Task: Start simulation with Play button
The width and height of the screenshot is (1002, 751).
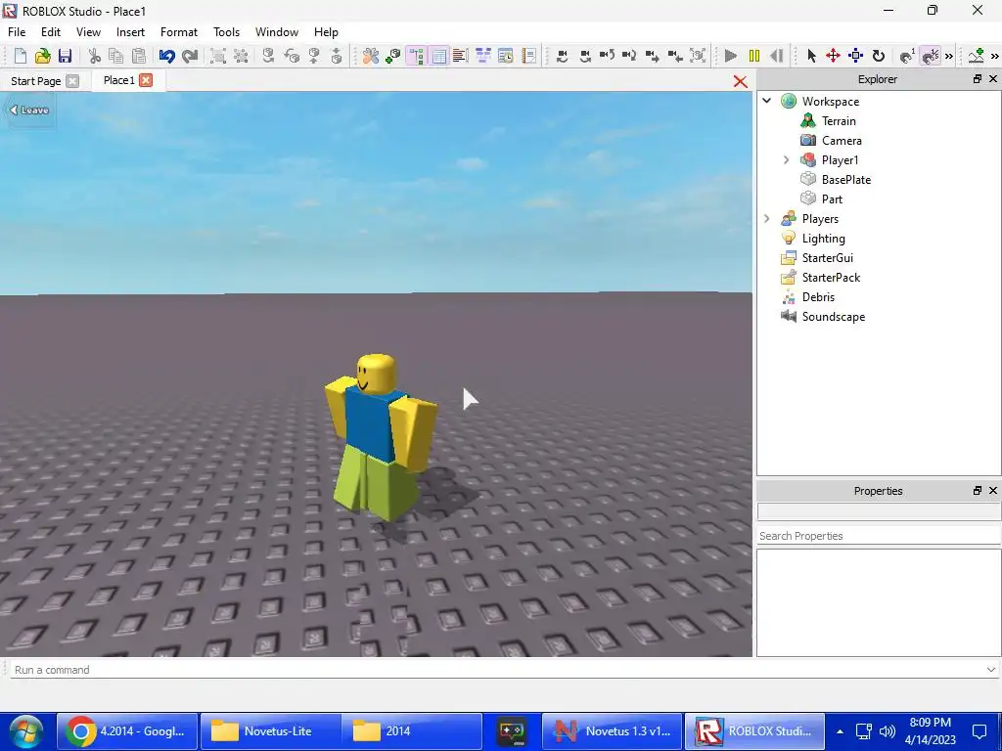Action: [731, 56]
